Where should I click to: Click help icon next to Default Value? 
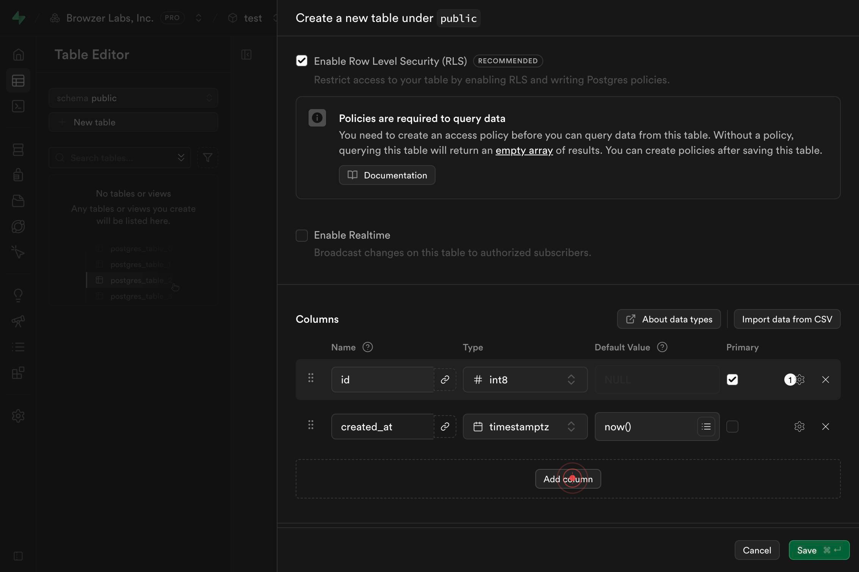click(x=662, y=347)
